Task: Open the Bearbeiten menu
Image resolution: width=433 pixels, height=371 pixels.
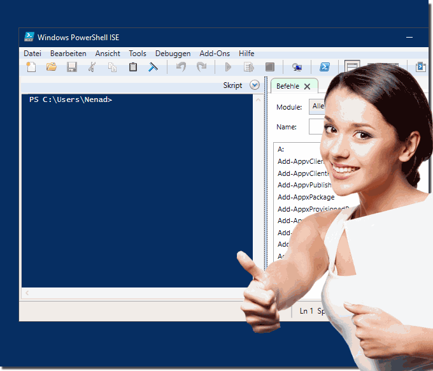Action: 68,54
